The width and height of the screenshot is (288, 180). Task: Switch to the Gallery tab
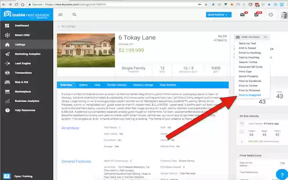83,85
